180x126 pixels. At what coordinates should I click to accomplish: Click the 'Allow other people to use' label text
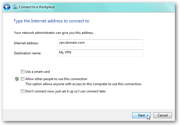pyautogui.click(x=56, y=79)
